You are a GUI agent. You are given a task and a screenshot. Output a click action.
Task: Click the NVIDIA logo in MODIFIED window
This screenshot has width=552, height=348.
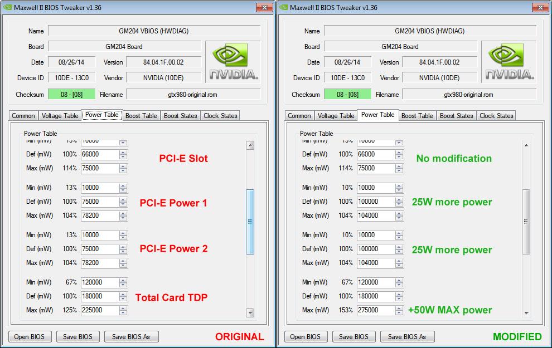point(510,61)
